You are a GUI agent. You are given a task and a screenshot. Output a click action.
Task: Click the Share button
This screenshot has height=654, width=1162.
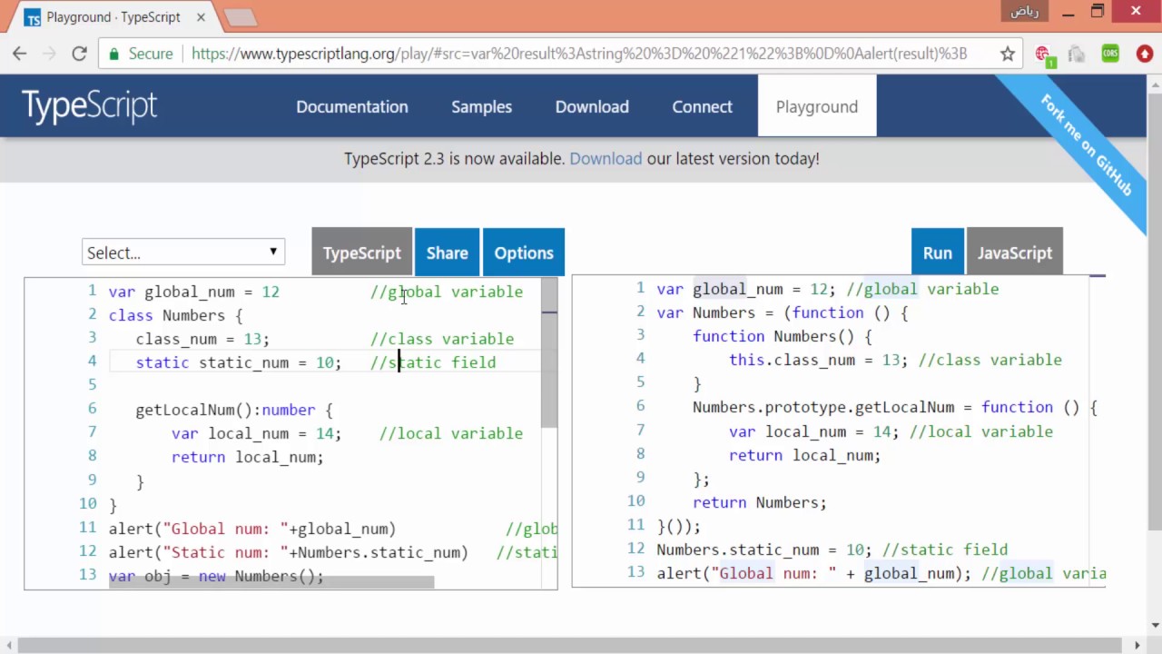pyautogui.click(x=448, y=253)
